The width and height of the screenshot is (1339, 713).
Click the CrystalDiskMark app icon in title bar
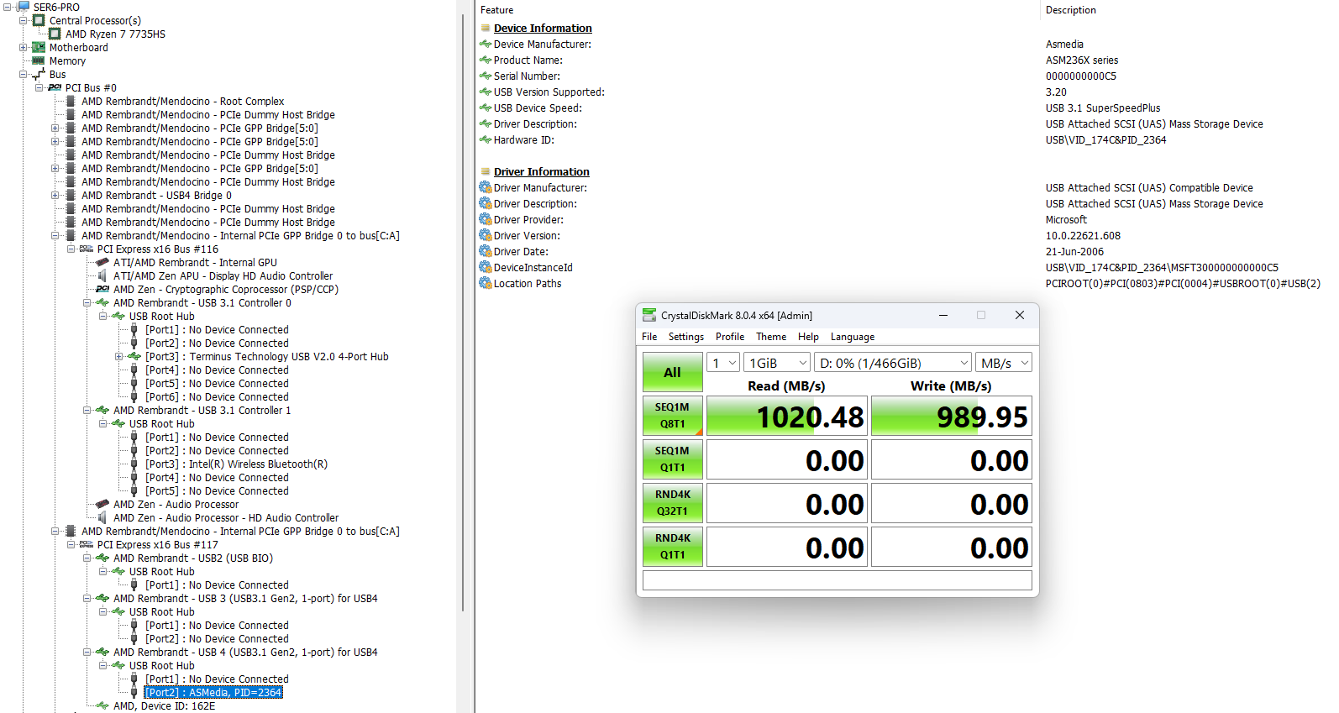pyautogui.click(x=649, y=315)
